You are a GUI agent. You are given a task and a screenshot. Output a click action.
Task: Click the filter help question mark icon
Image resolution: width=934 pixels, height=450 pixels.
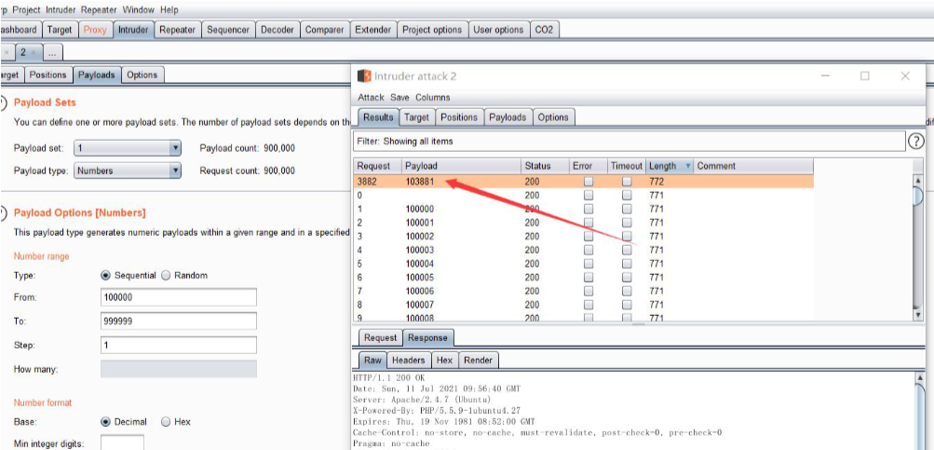[x=915, y=141]
